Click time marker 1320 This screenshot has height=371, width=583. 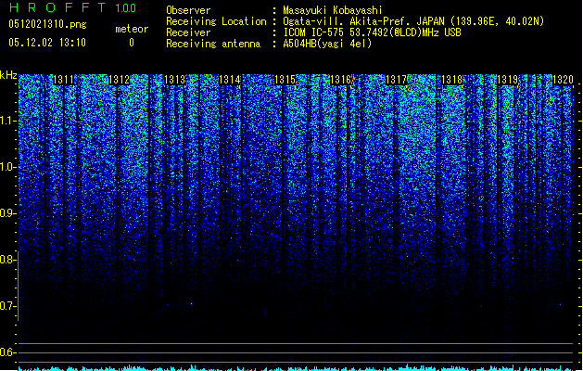[x=563, y=80]
